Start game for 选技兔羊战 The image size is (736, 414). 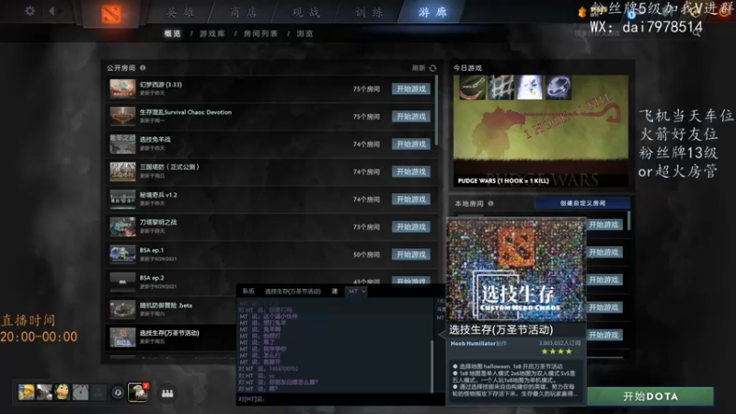coord(411,144)
